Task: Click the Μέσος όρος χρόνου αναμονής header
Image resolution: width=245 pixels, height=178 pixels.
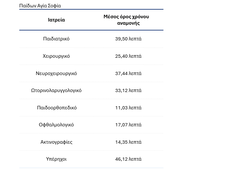Action: pos(126,20)
